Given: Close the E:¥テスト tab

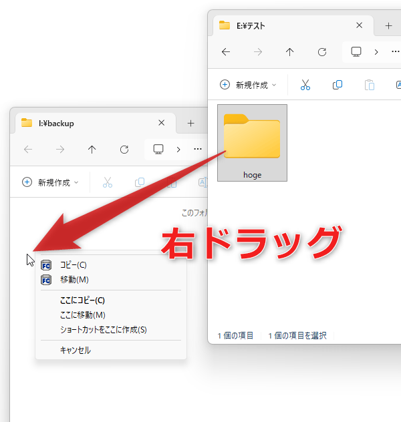Looking at the screenshot, I should tap(360, 25).
